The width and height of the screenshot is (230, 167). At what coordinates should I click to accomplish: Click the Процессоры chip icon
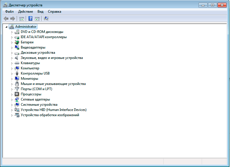pyautogui.click(x=17, y=94)
